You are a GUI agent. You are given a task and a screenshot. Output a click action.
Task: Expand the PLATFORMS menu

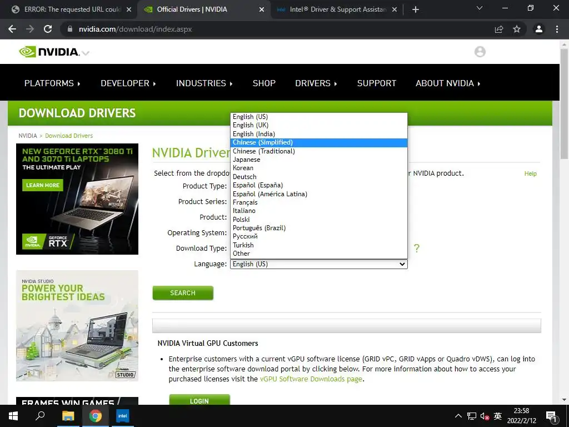click(x=52, y=83)
